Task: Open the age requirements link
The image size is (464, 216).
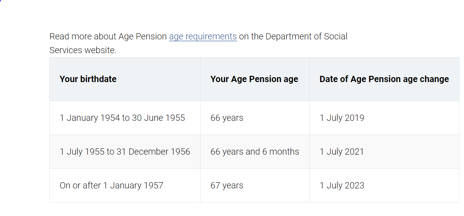Action: (203, 36)
